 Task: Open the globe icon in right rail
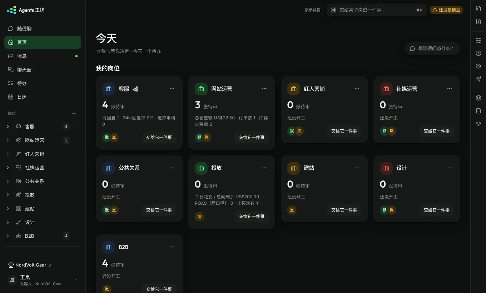click(x=478, y=98)
